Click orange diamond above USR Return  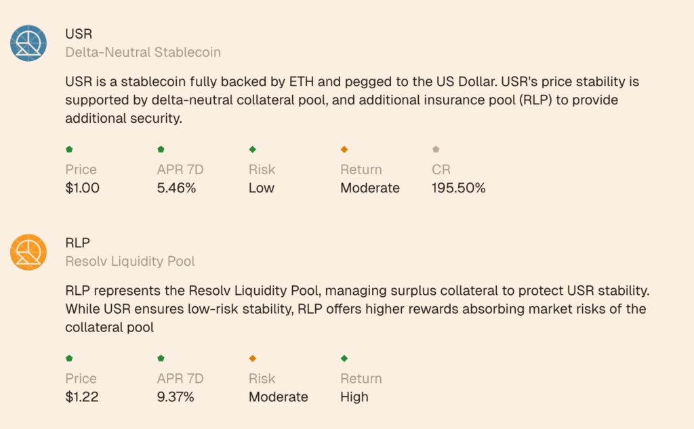tap(344, 149)
